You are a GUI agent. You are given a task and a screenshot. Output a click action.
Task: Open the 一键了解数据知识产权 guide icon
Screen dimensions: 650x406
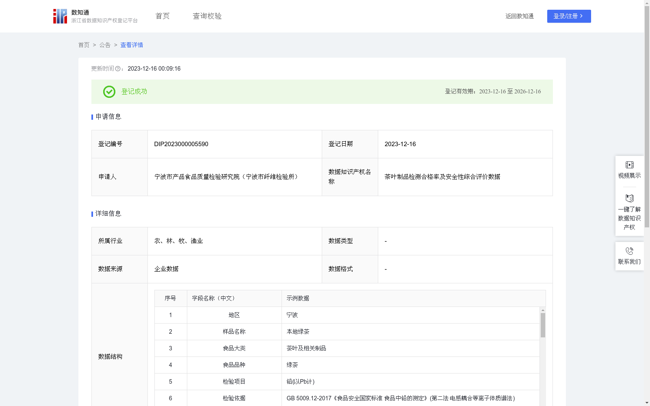(x=629, y=199)
